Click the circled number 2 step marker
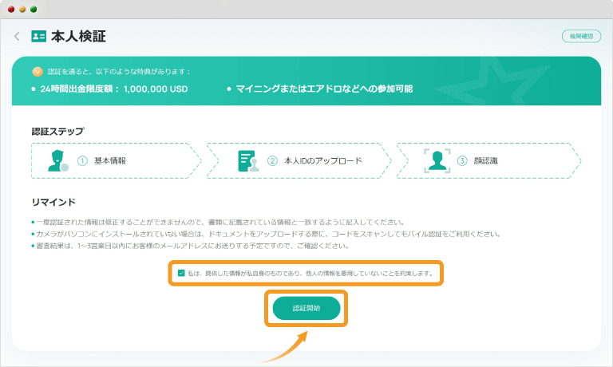Screen dimensions: 613x367 click(x=272, y=160)
